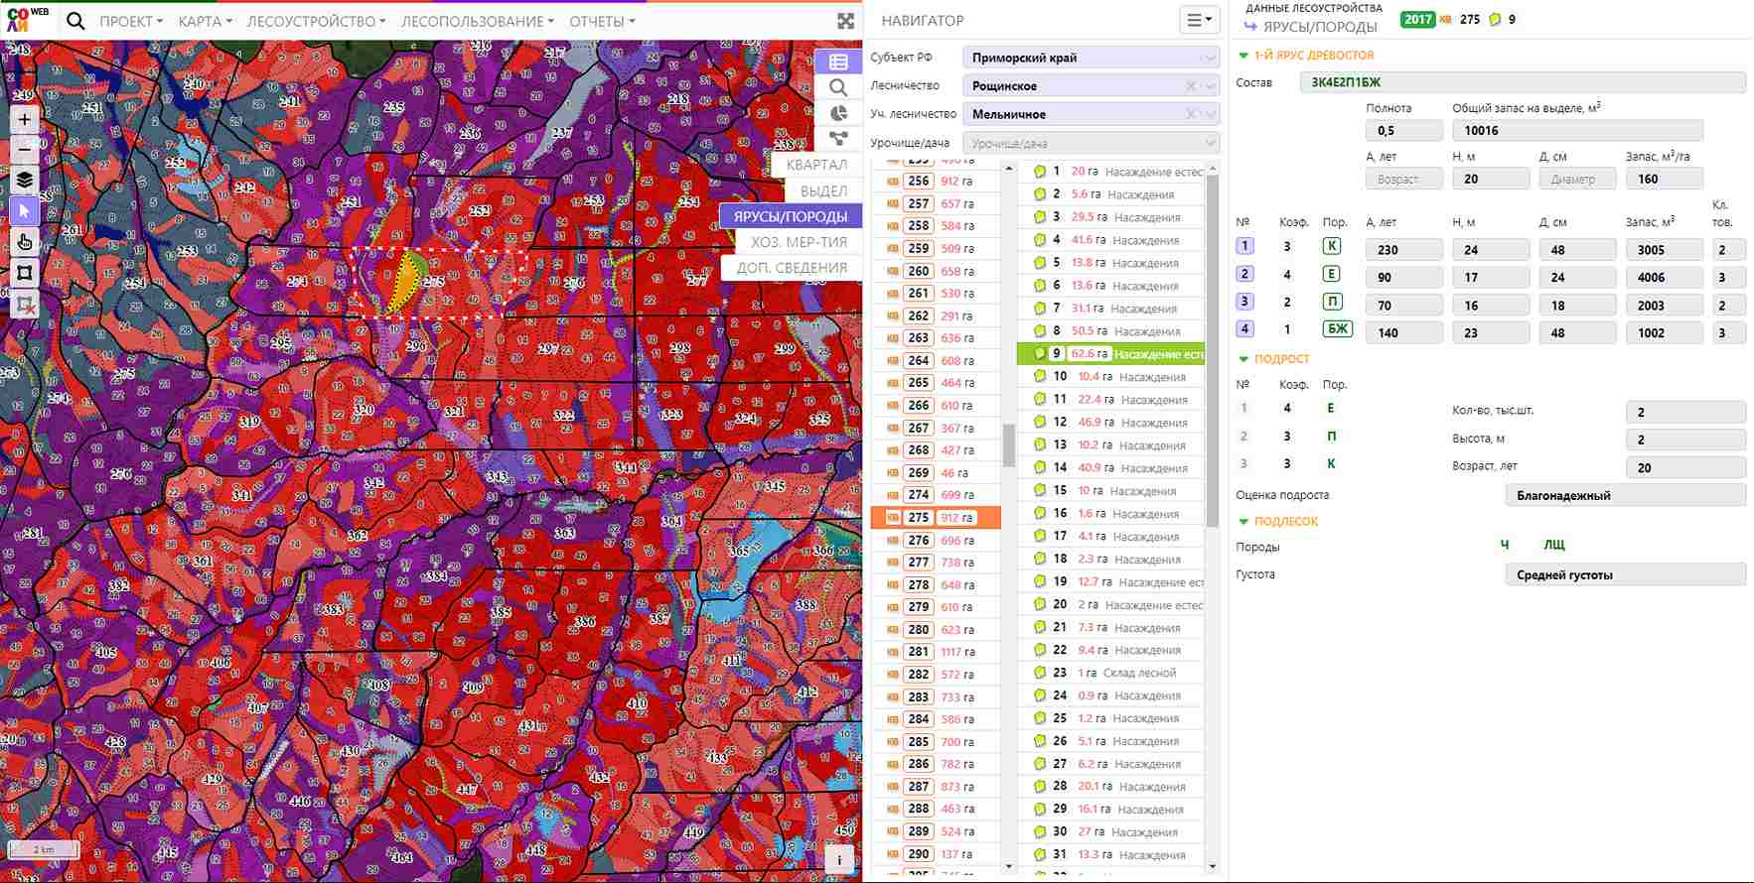Click the total stock field 10016
This screenshot has width=1754, height=883.
pos(1577,130)
